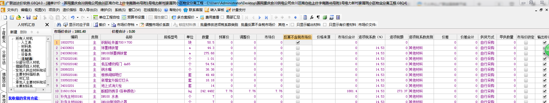Open the 造价指标 menu
Viewport: 549px width, 103px height.
tap(70, 10)
